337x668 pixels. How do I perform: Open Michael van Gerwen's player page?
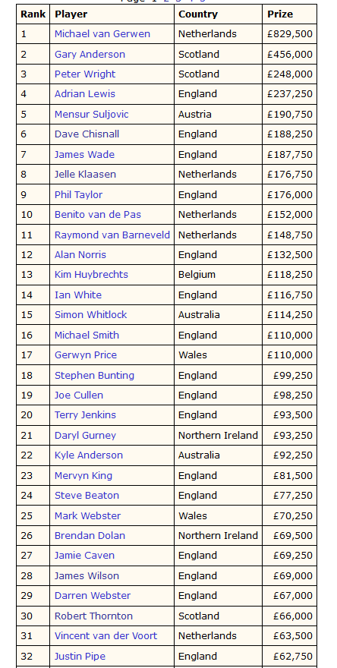(102, 34)
